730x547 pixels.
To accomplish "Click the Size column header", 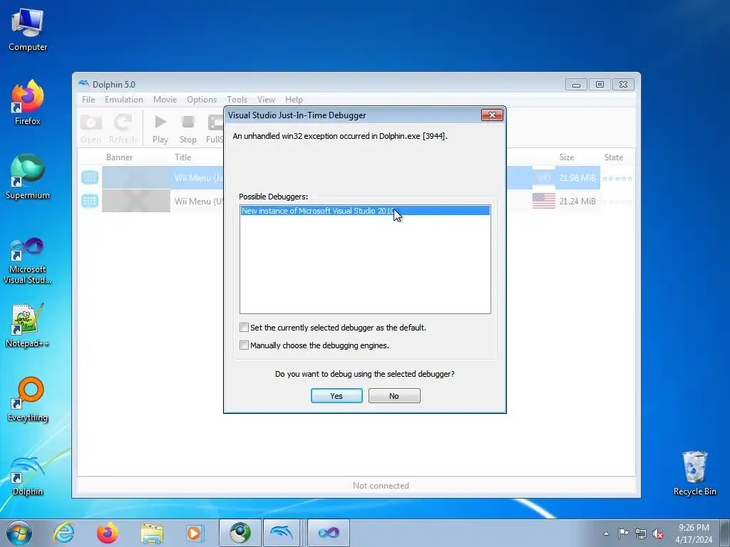I will [x=567, y=157].
